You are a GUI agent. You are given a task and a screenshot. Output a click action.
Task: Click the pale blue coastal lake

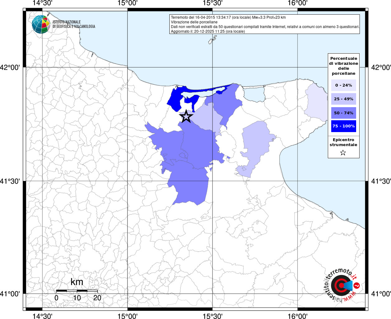point(254,94)
